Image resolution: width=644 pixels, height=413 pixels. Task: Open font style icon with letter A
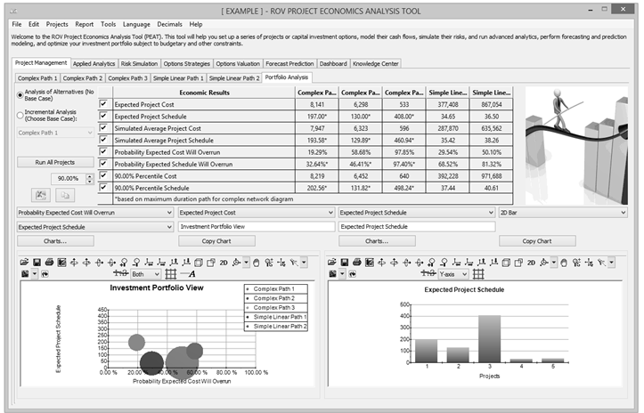(189, 274)
